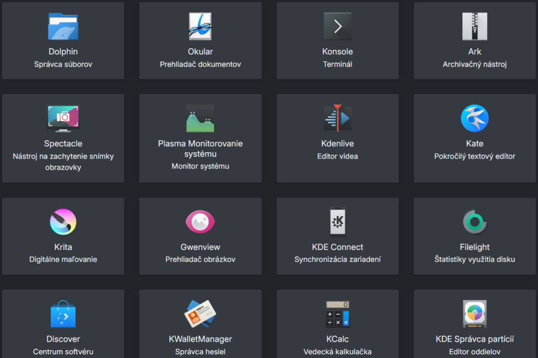This screenshot has width=538, height=358.
Task: Open the Filelight green ring icon
Action: pos(475,222)
